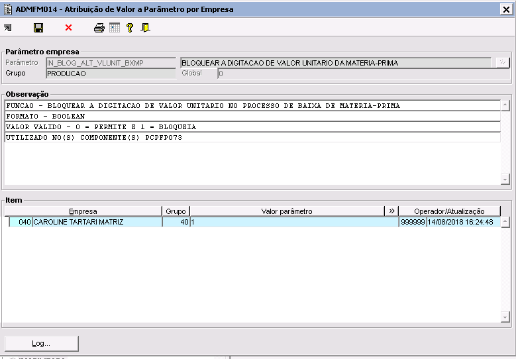Select observation line UTILIZADO NO(S) COMPONENTE(S) PCPFP073
The height and width of the screenshot is (359, 516).
[252, 137]
